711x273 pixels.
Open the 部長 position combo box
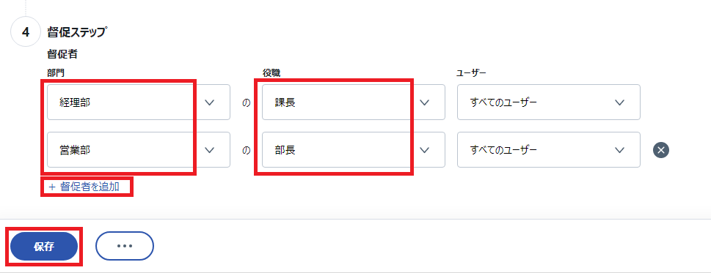354,149
